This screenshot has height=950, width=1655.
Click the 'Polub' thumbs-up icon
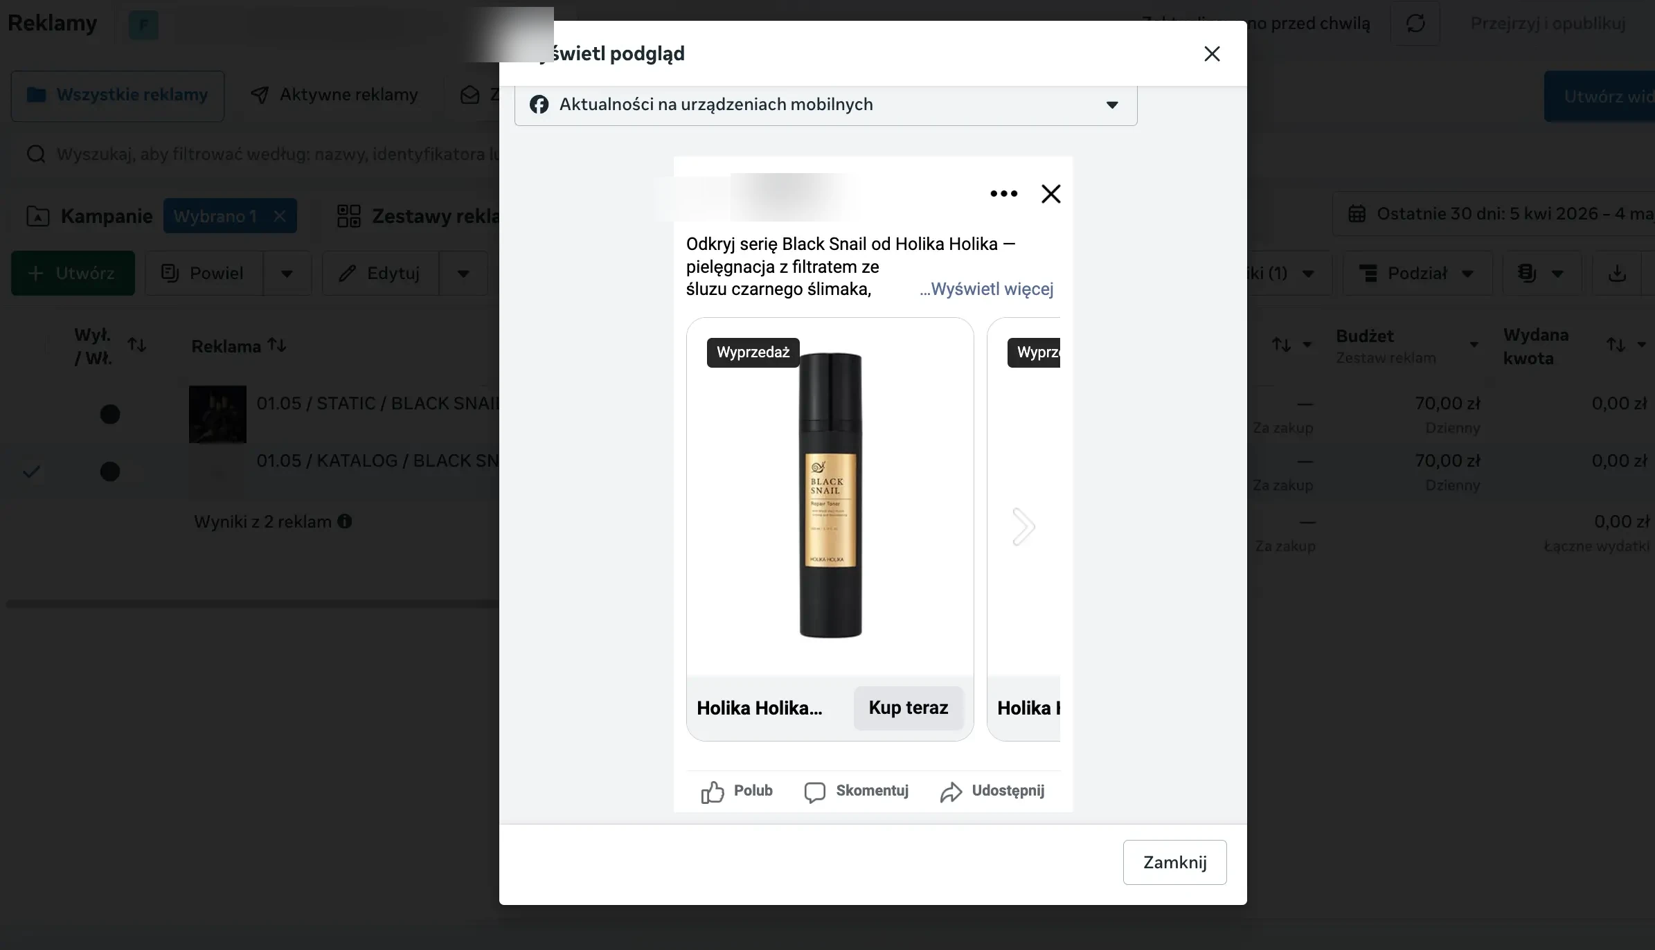click(x=713, y=791)
